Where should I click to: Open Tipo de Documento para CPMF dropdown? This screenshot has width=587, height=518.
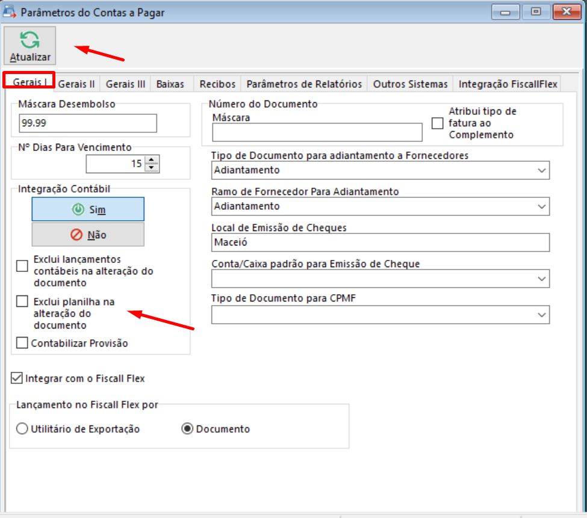tap(541, 315)
